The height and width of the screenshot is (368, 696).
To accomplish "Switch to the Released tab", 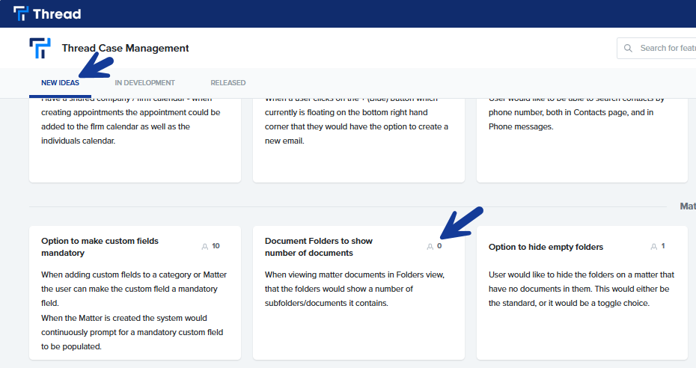I will click(x=228, y=83).
